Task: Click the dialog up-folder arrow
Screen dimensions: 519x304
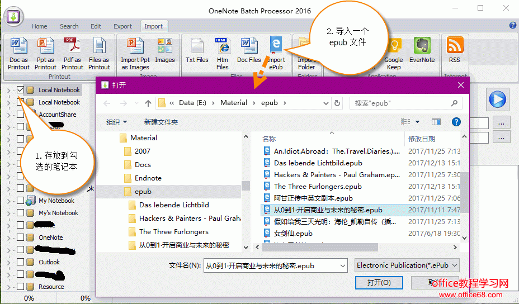Action: click(148, 103)
